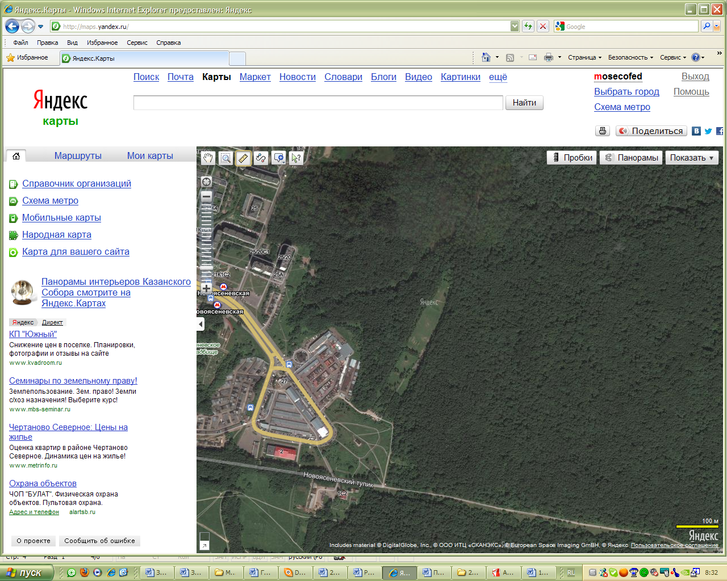Open the recent pages dropdown arrow
727x581 pixels.
pos(40,27)
